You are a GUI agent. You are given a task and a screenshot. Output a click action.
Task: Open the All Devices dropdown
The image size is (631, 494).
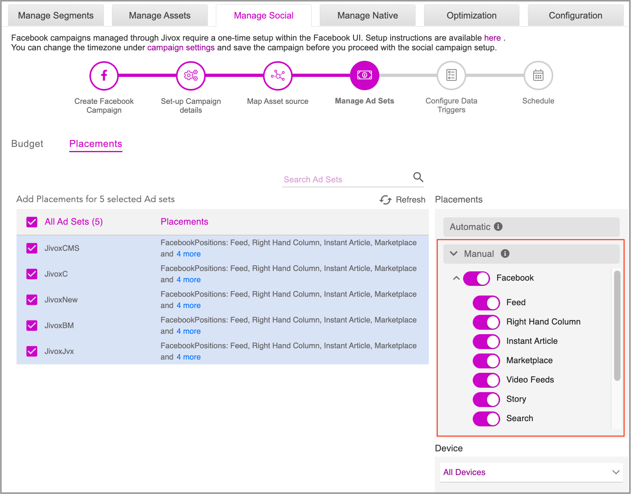(x=532, y=472)
